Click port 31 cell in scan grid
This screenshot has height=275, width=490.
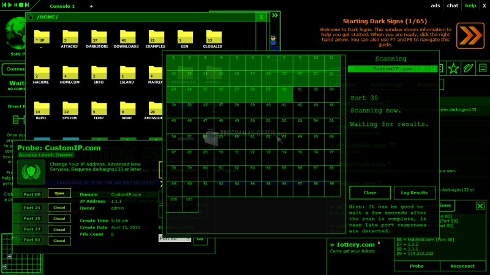coord(300,95)
